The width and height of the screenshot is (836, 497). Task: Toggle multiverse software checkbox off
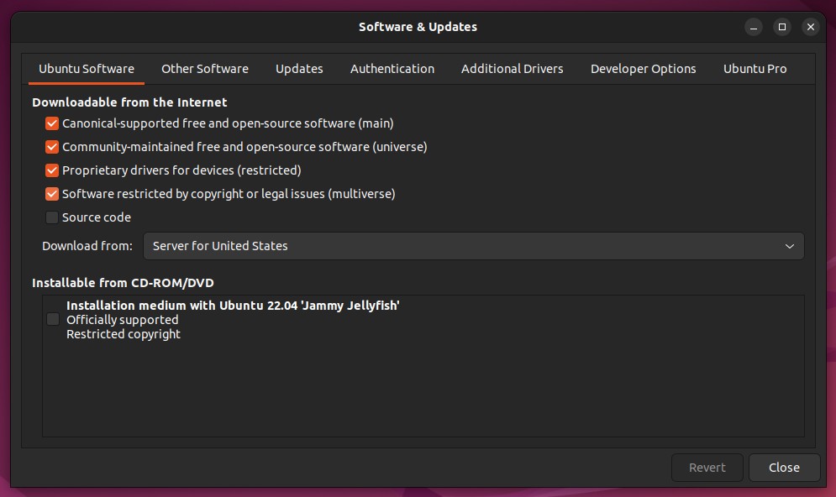pos(52,194)
